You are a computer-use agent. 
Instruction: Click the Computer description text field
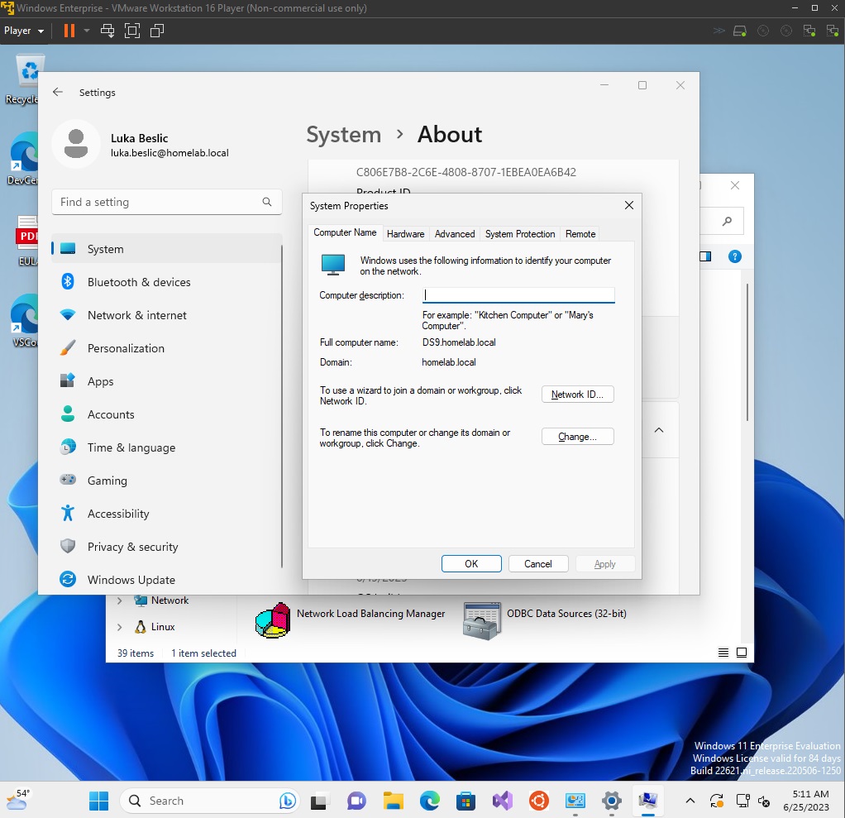[518, 295]
